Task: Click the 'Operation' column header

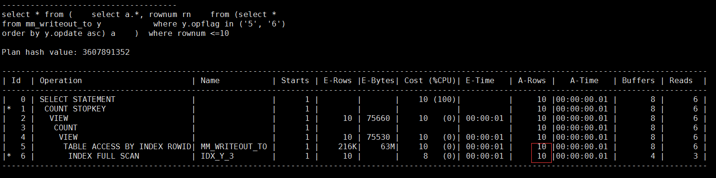Action: [61, 81]
